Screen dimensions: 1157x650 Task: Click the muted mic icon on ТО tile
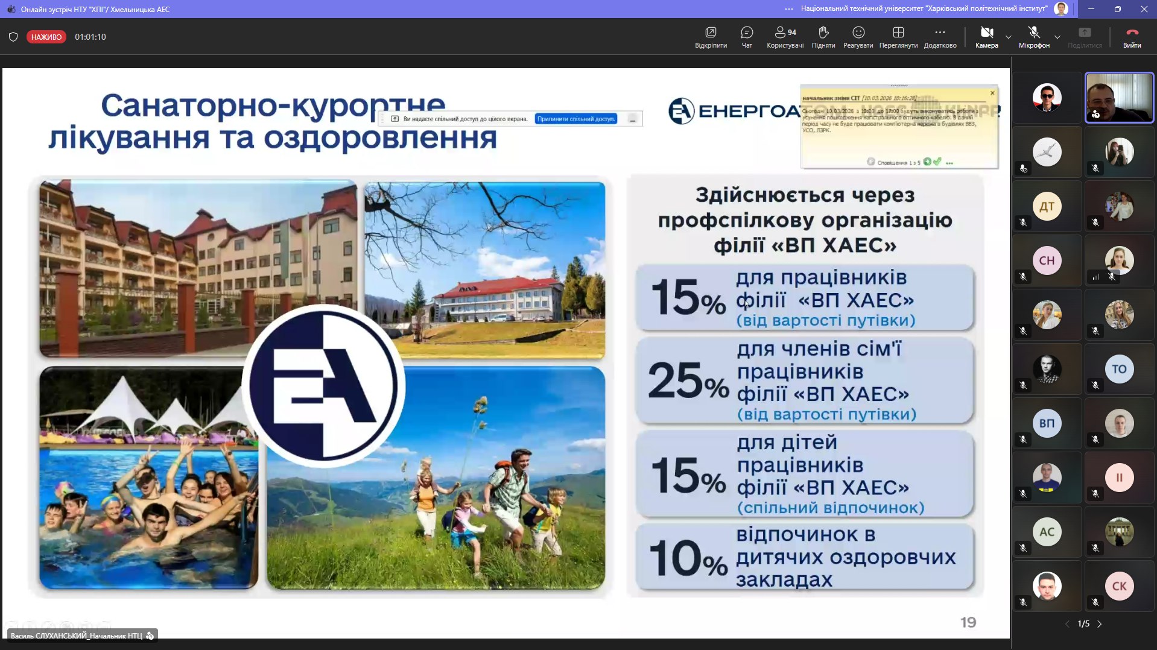coord(1095,385)
